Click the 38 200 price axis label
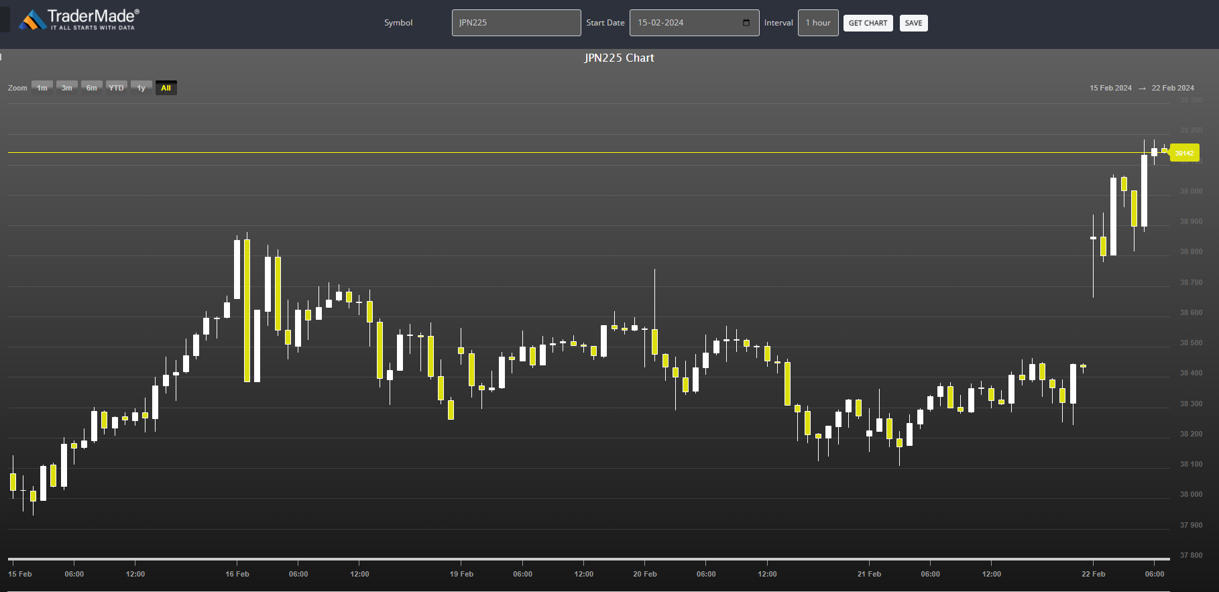 tap(1191, 434)
